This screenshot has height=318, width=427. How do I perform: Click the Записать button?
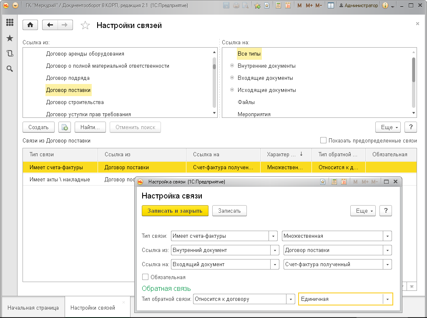230,211
